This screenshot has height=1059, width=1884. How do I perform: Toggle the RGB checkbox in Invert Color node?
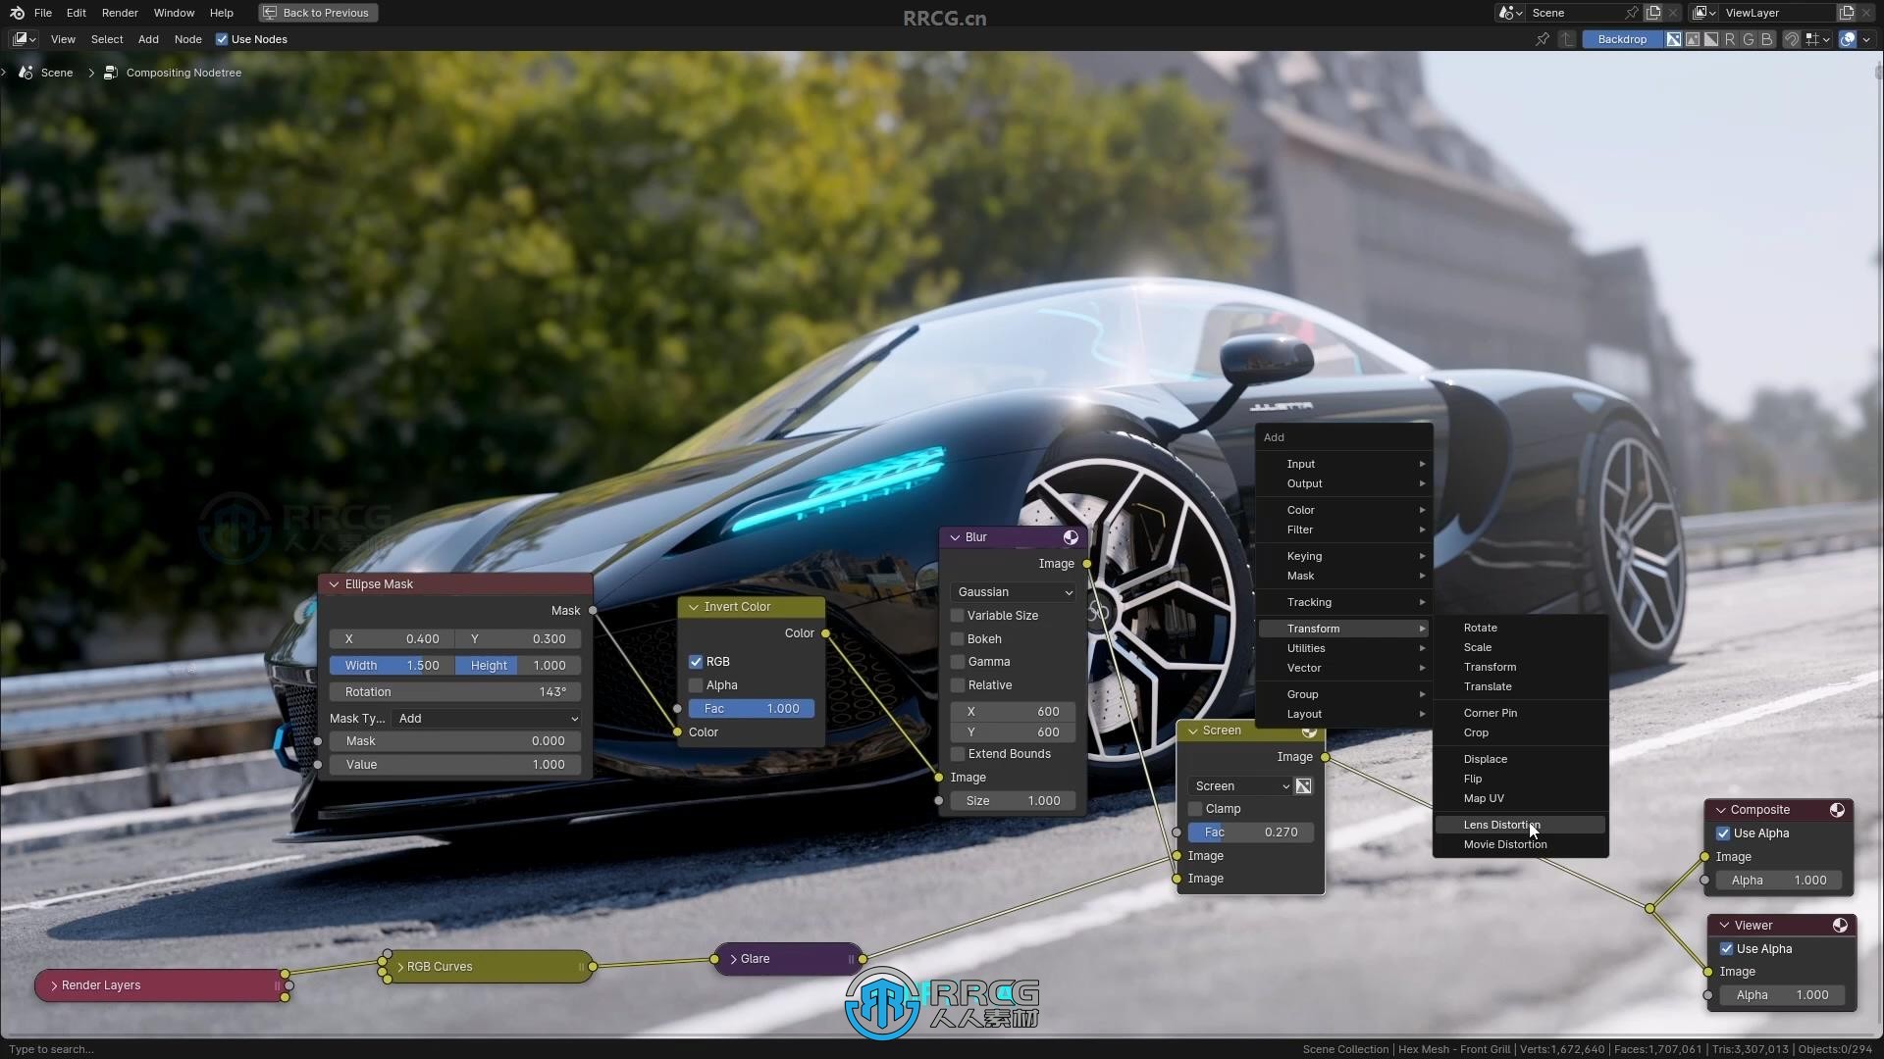[695, 661]
